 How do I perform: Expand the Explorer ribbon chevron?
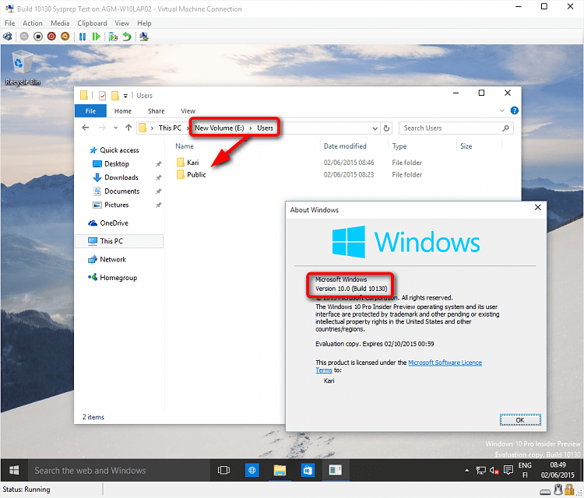[501, 110]
